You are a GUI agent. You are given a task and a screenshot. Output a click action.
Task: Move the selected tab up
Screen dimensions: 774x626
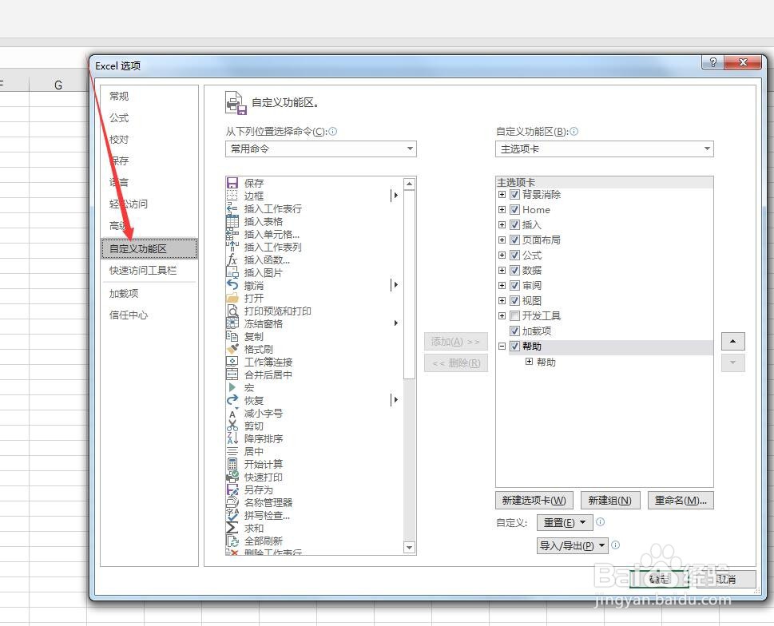click(x=733, y=342)
